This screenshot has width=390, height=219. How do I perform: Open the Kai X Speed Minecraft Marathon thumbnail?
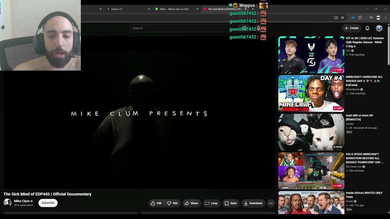(x=311, y=171)
